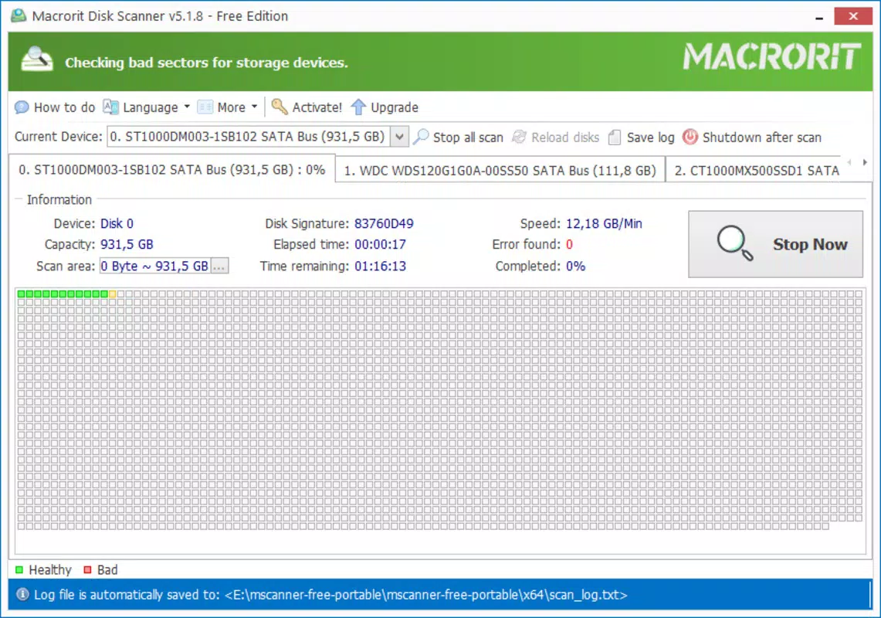This screenshot has height=618, width=881.
Task: Click the MACRORIT logo
Action: (x=771, y=57)
